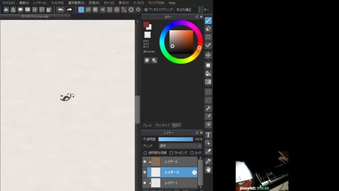This screenshot has height=191, width=339.
Task: Enable vanishing point snap
Action: pyautogui.click(x=102, y=10)
